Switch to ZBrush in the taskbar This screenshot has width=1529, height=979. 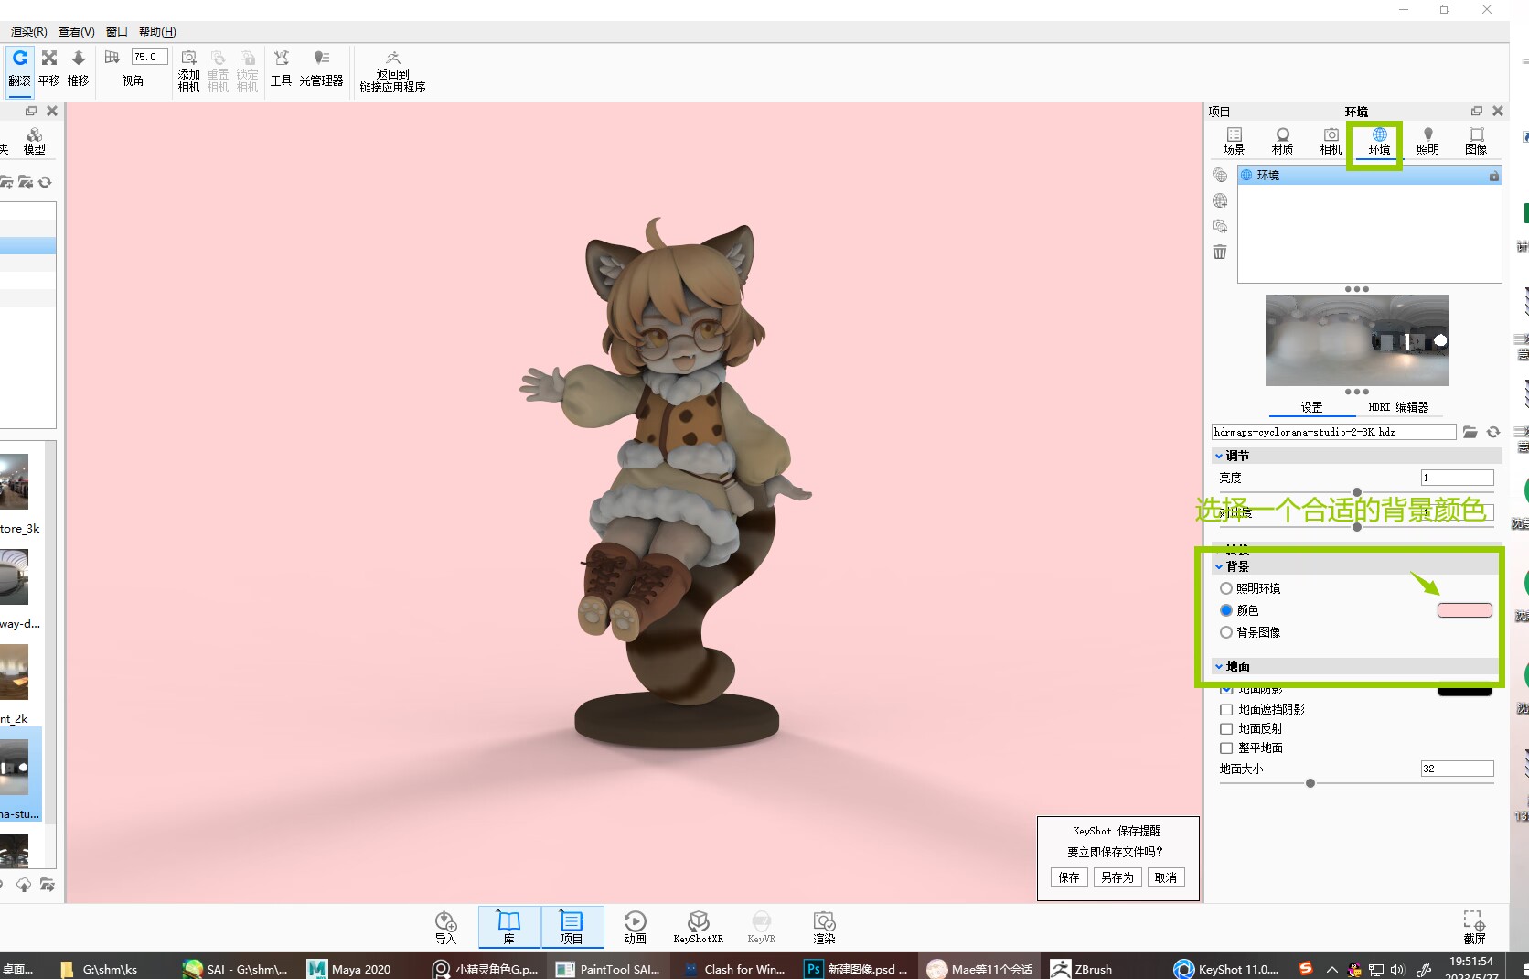pyautogui.click(x=1083, y=968)
